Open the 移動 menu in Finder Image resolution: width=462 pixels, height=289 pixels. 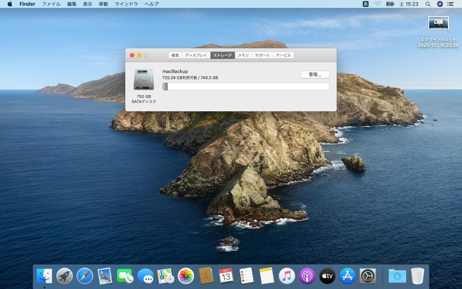pos(103,4)
